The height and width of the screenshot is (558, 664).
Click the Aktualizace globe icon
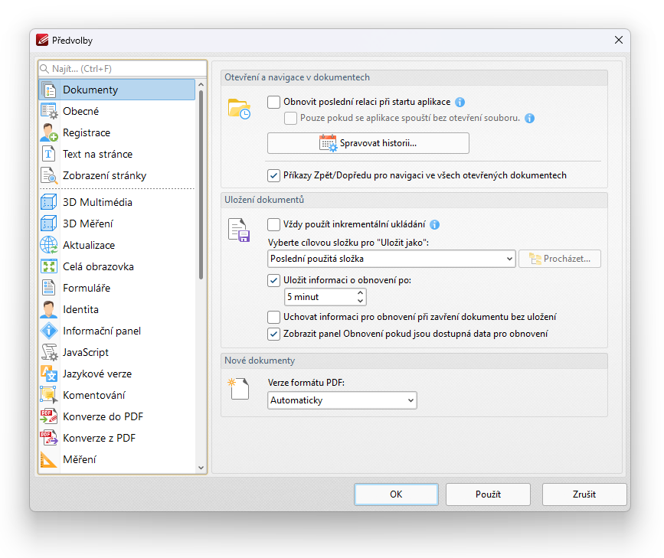click(49, 245)
